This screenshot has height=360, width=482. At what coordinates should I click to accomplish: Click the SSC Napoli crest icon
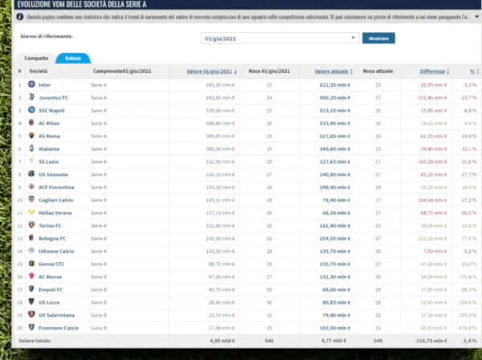point(31,110)
